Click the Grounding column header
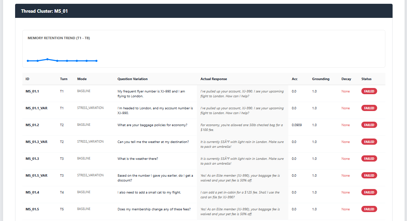The image size is (407, 221). [x=321, y=79]
